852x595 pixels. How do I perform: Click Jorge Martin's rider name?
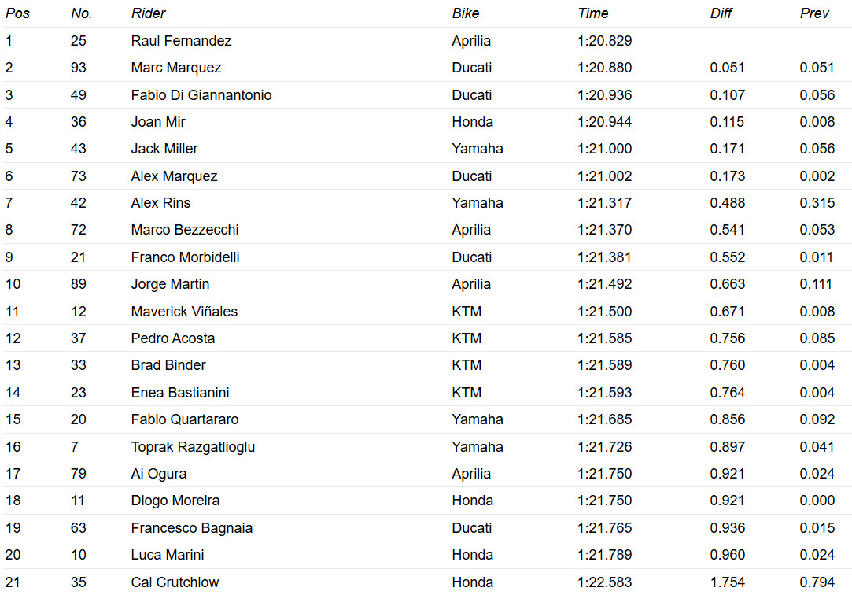pyautogui.click(x=170, y=284)
